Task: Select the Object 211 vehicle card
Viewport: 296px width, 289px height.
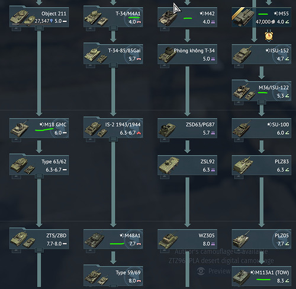Action: coord(39,17)
